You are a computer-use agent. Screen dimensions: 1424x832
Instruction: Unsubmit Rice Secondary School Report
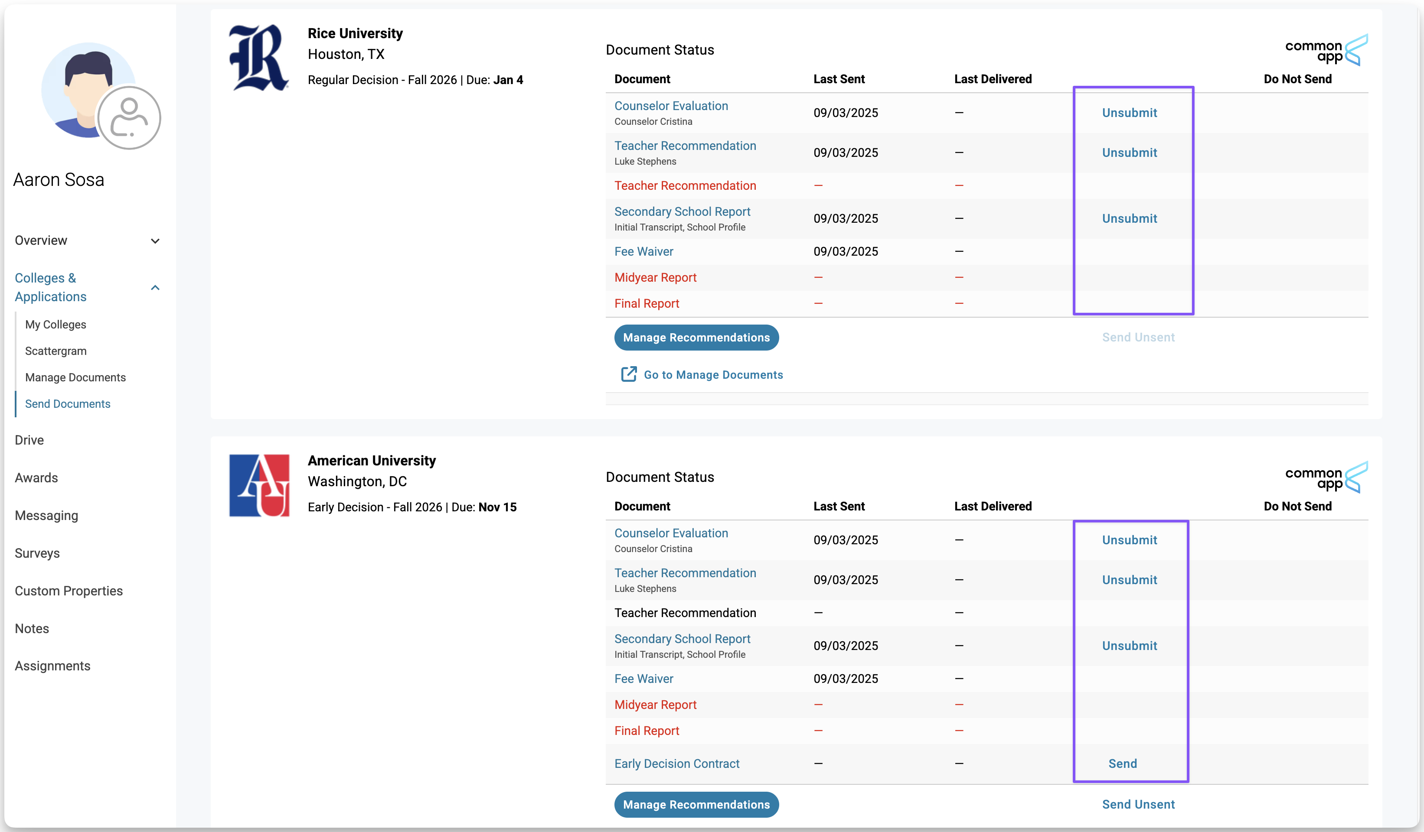pos(1129,218)
